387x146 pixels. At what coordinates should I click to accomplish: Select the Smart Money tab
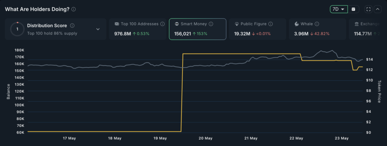click(x=197, y=29)
